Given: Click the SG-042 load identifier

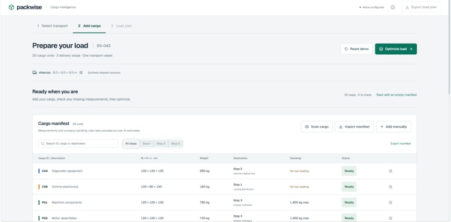Looking at the screenshot, I should [x=104, y=46].
